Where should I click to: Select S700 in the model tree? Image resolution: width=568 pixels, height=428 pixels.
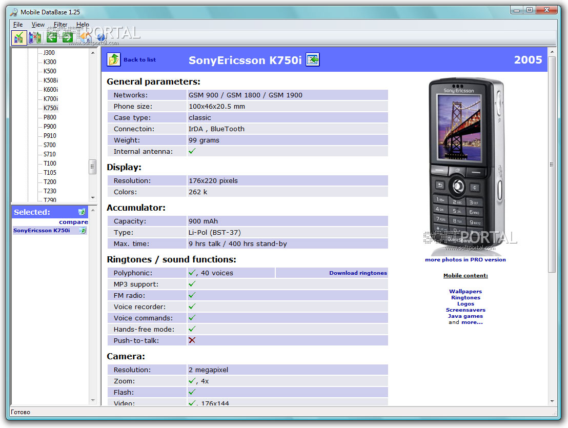click(50, 145)
